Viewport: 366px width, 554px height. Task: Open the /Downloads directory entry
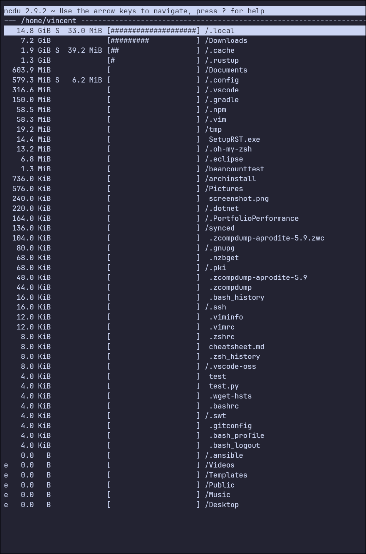click(226, 40)
